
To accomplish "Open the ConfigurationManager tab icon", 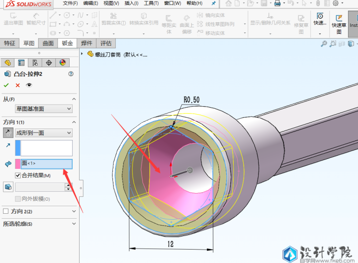I will [x=35, y=63].
